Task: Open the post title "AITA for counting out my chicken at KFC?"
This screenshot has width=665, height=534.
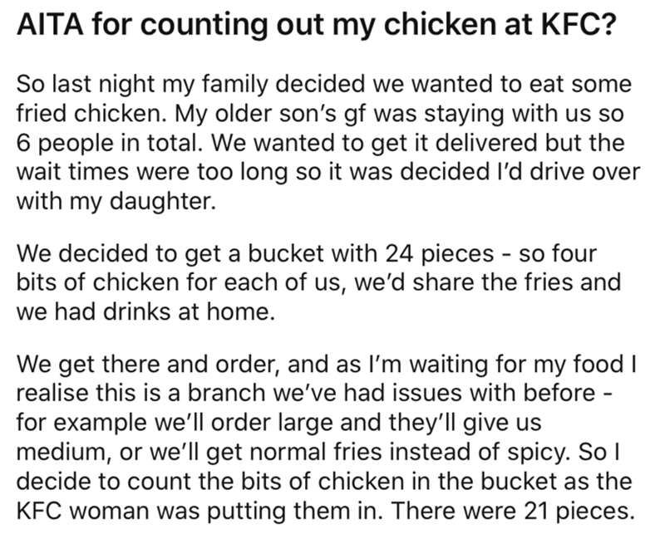Action: [x=316, y=25]
